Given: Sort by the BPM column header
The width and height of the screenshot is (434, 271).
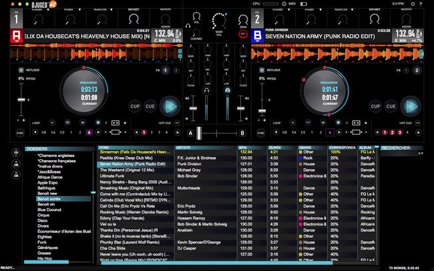Looking at the screenshot, I should [x=251, y=148].
